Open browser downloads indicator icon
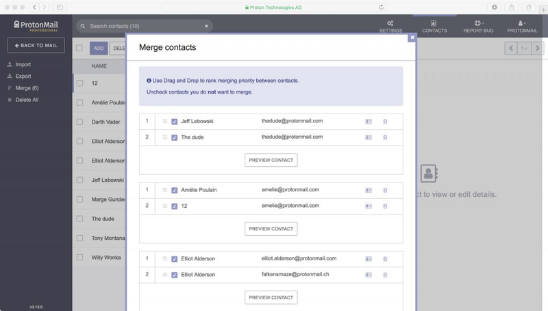 494,7
